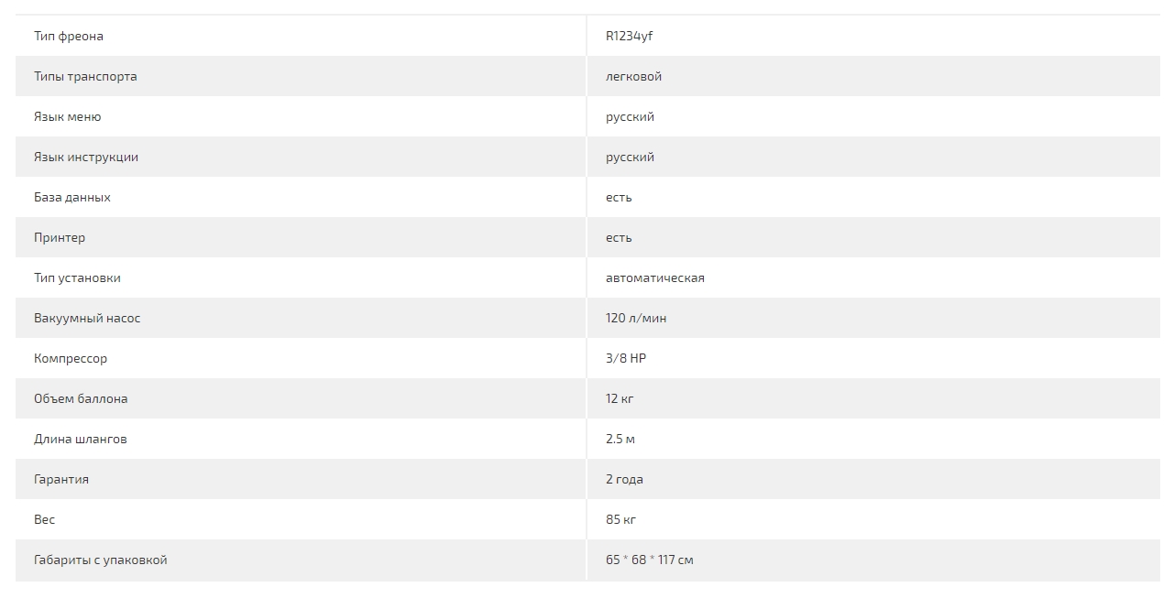1174x598 pixels.
Task: Select the '3/8 HP' value
Action: point(626,359)
